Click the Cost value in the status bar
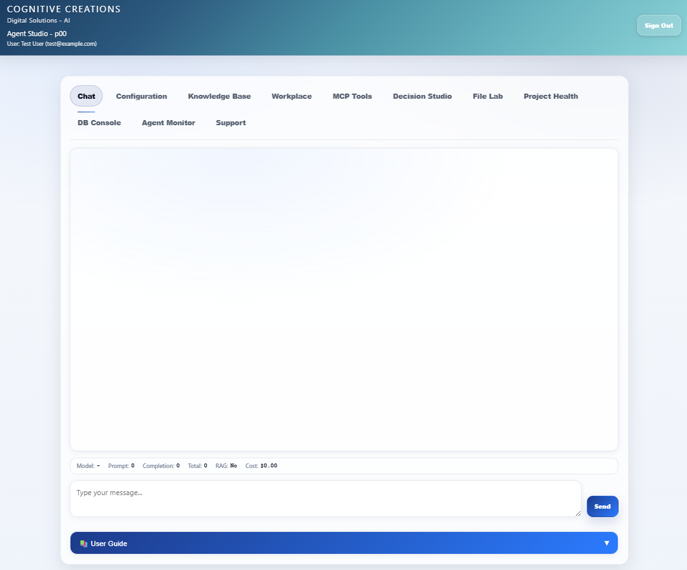The image size is (687, 570). (261, 465)
